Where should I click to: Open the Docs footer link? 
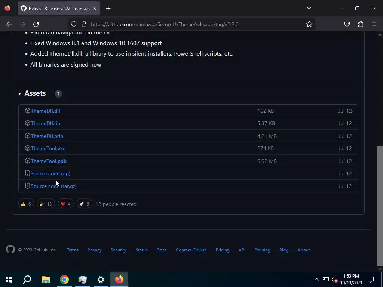point(162,250)
